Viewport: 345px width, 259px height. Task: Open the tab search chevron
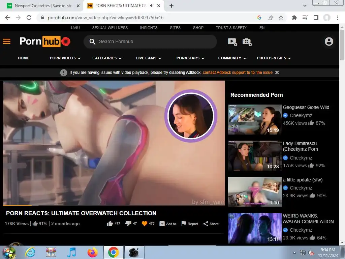305,6
